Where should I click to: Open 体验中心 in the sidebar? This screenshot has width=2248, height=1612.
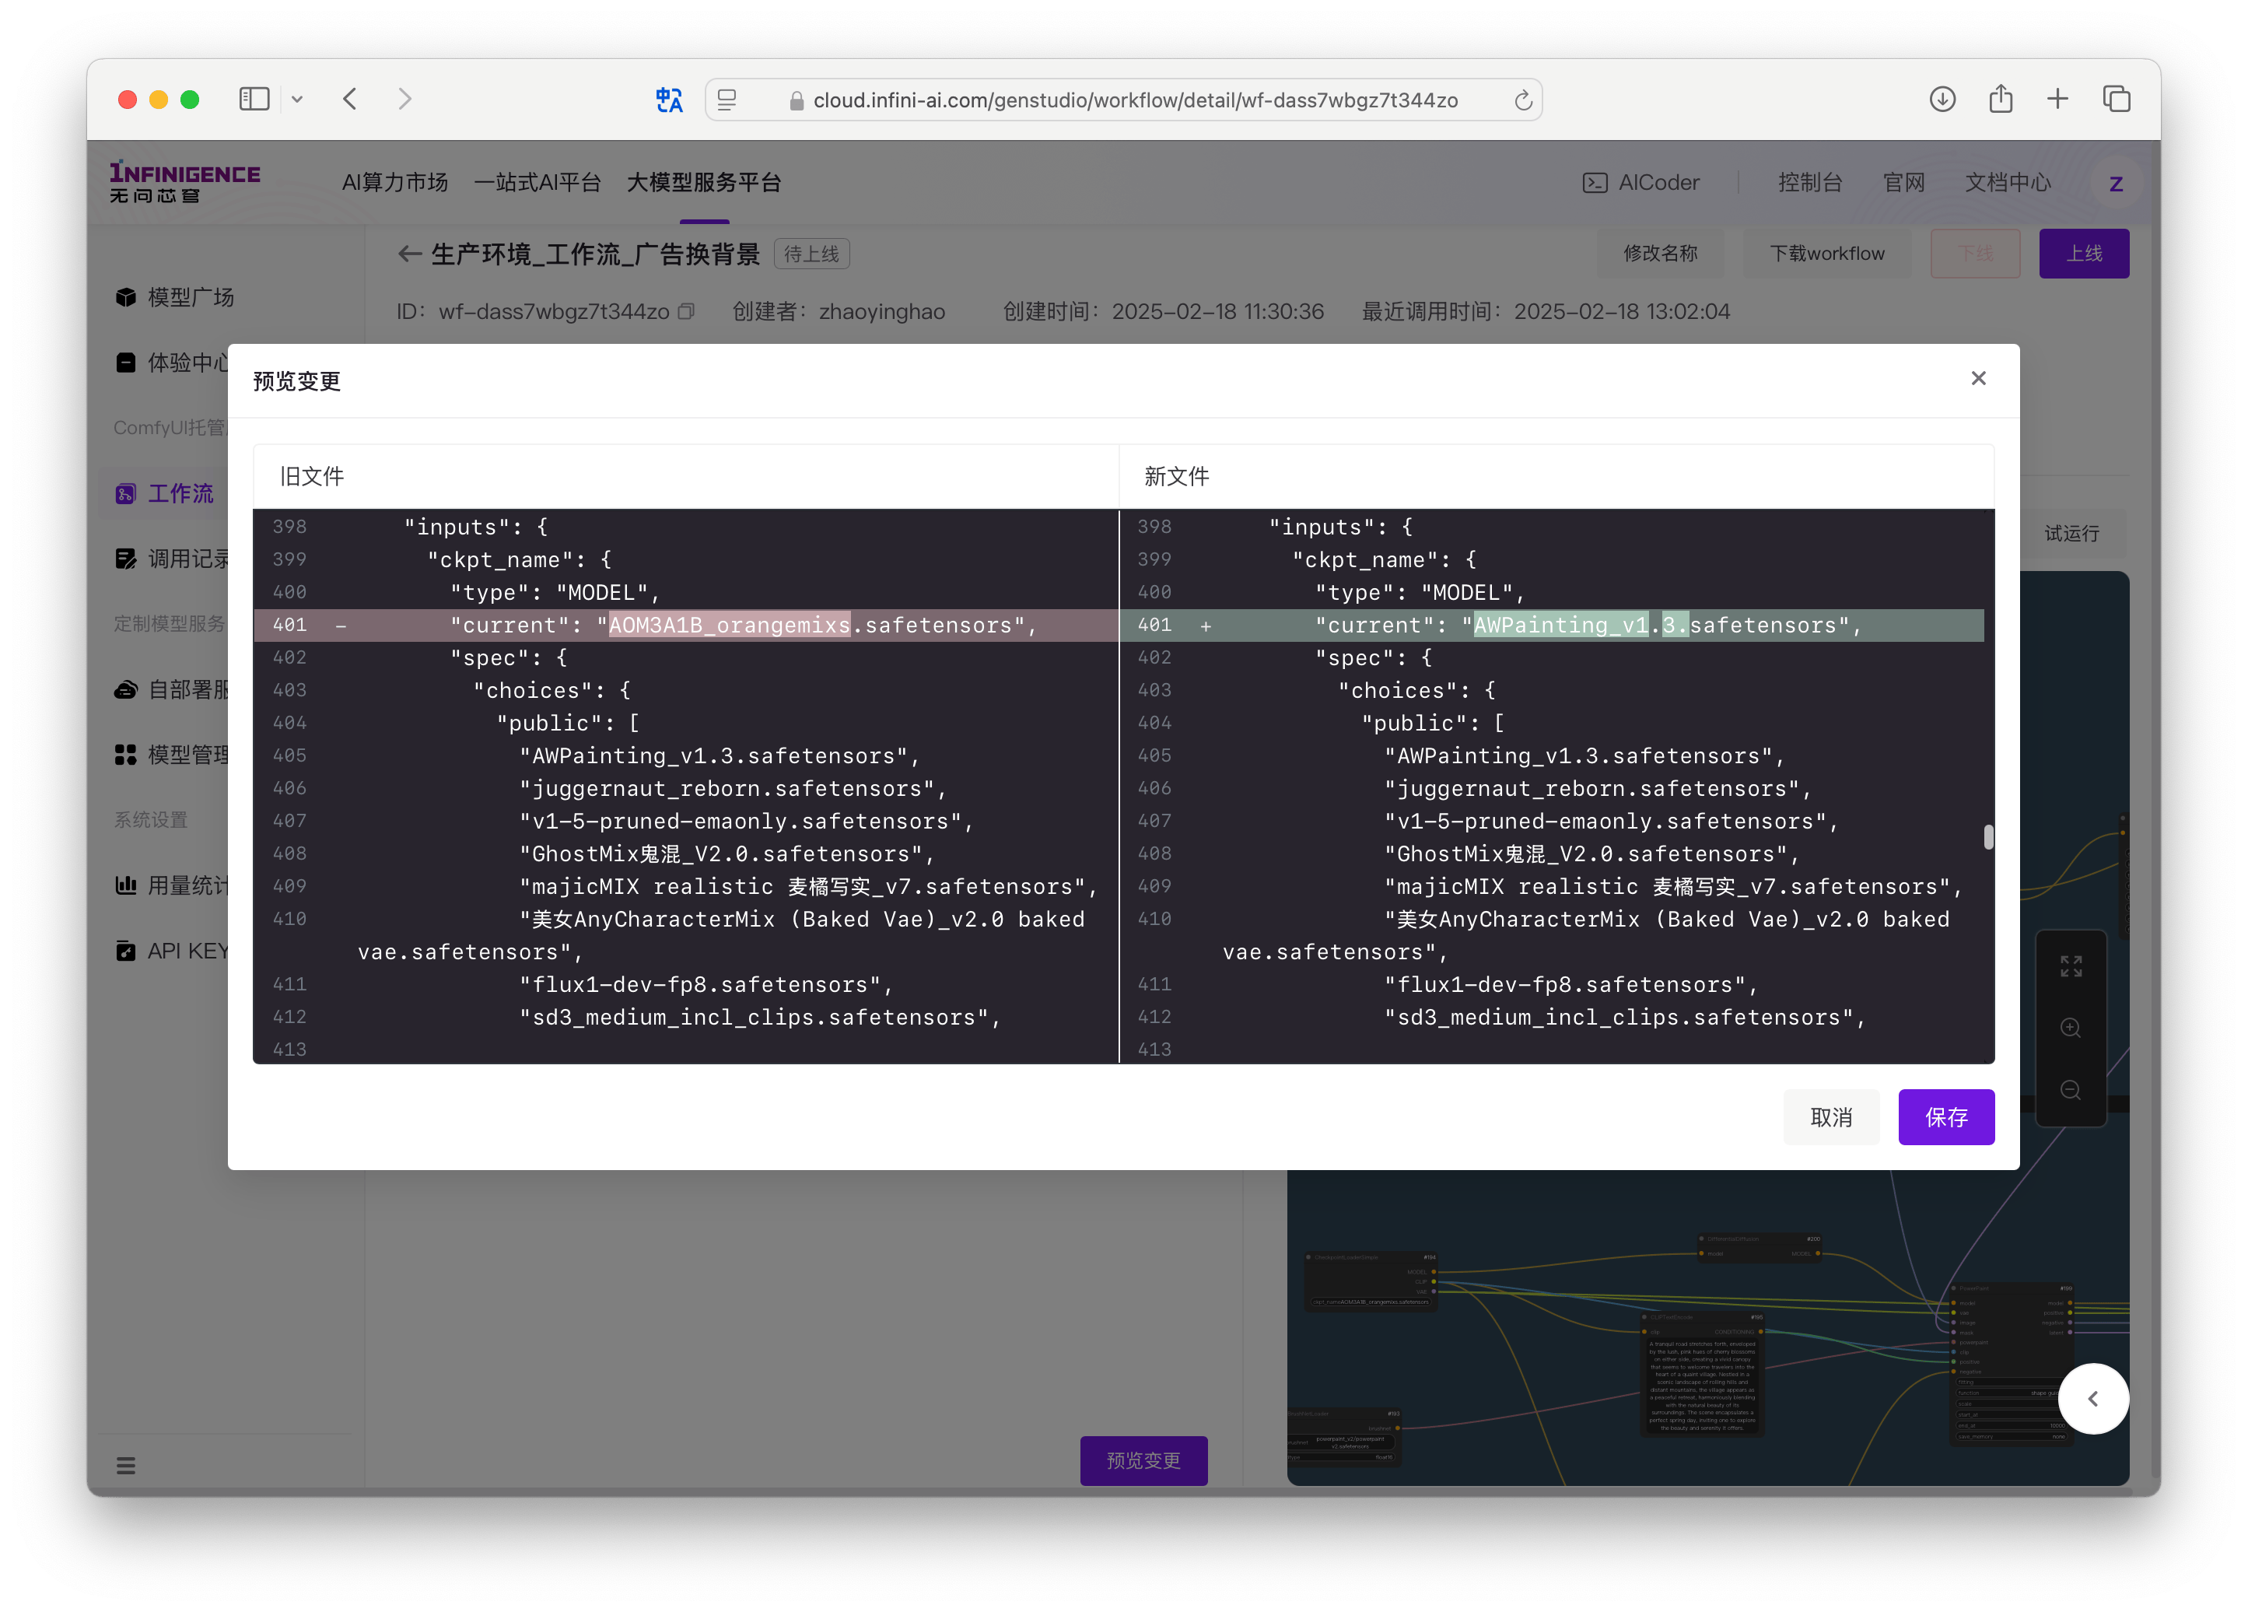(170, 363)
